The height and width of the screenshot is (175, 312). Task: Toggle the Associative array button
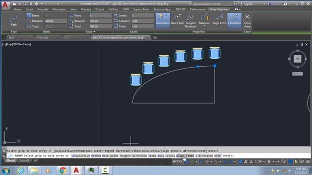163,20
